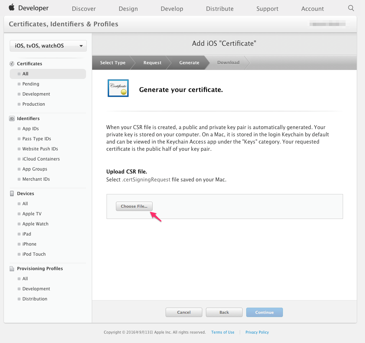Image resolution: width=365 pixels, height=343 pixels.
Task: Click the Cancel button
Action: [x=184, y=312]
